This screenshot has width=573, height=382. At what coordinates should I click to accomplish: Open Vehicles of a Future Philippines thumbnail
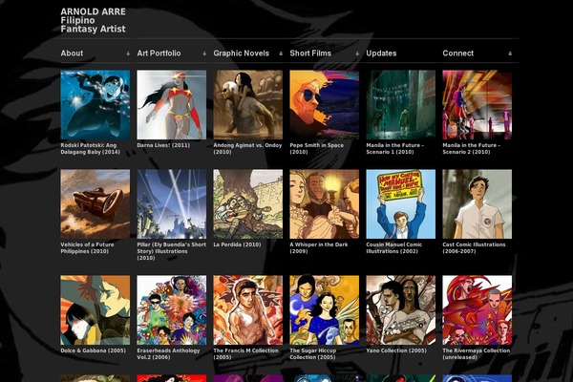pos(95,204)
